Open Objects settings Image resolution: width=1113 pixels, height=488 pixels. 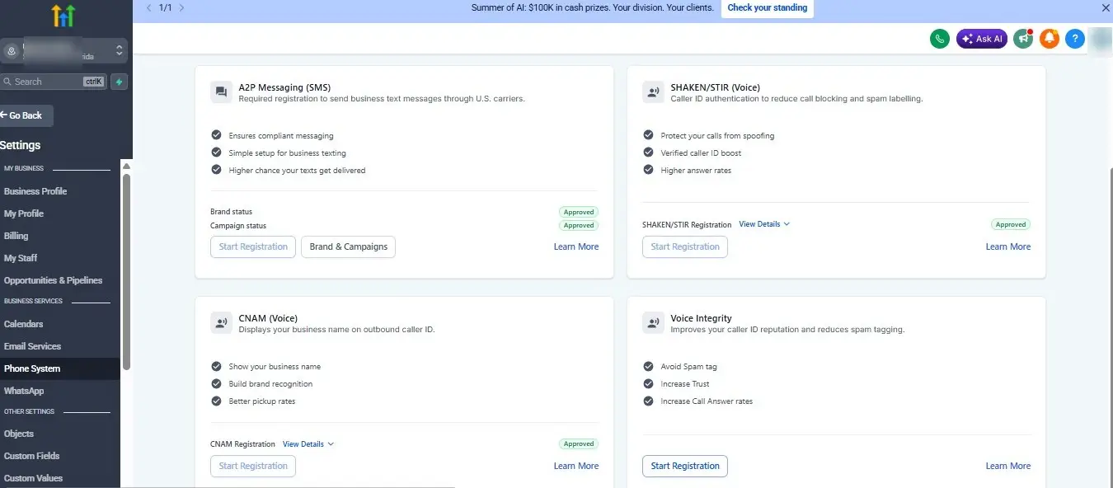[19, 434]
